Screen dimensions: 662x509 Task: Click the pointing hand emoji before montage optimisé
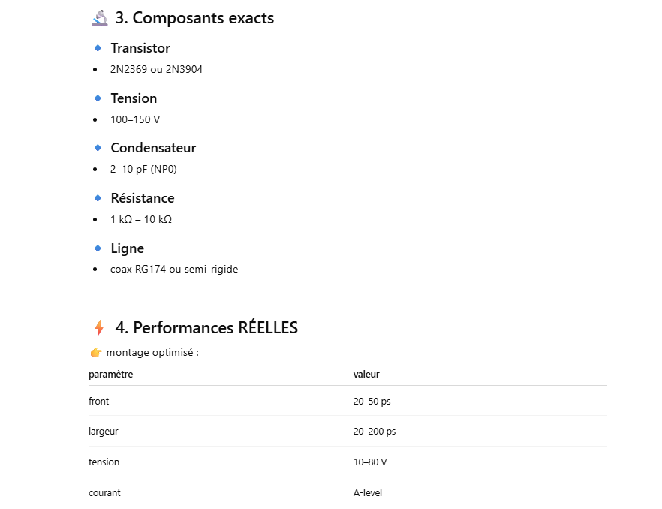click(x=95, y=353)
